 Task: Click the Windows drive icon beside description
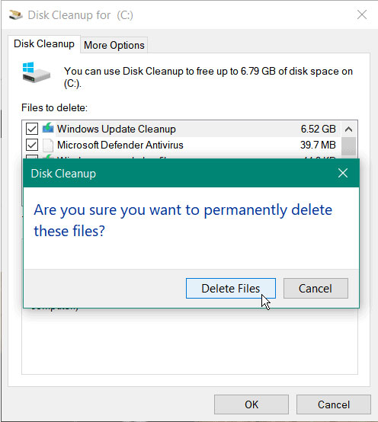[36, 72]
